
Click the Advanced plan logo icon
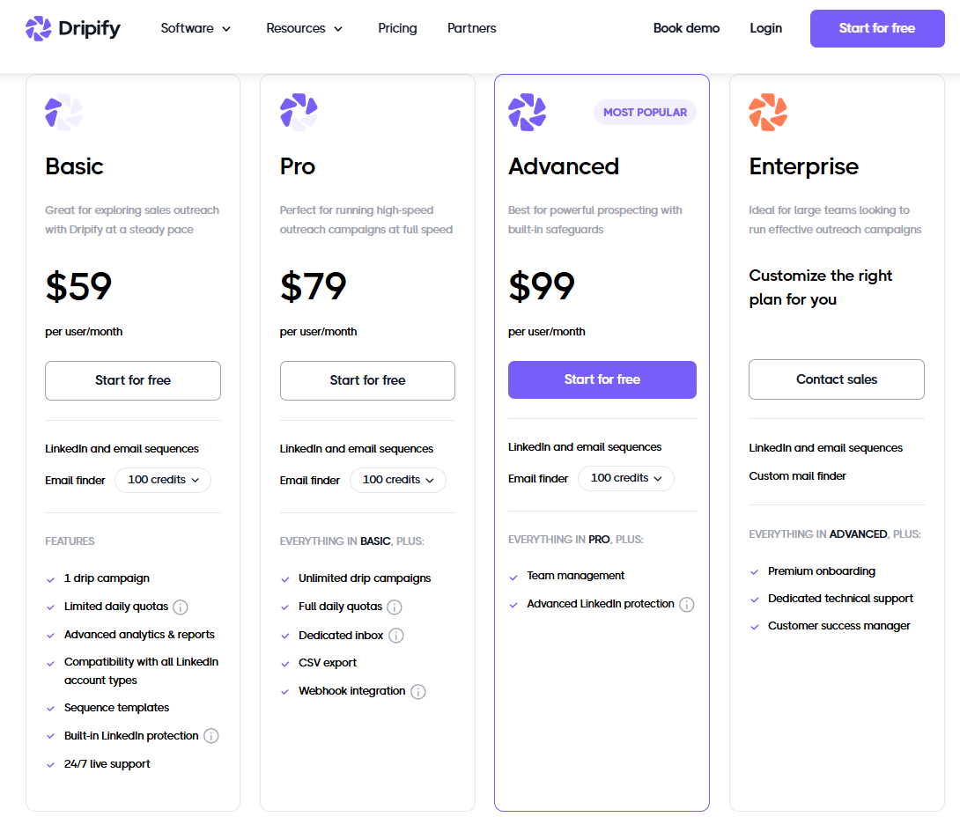pyautogui.click(x=528, y=112)
